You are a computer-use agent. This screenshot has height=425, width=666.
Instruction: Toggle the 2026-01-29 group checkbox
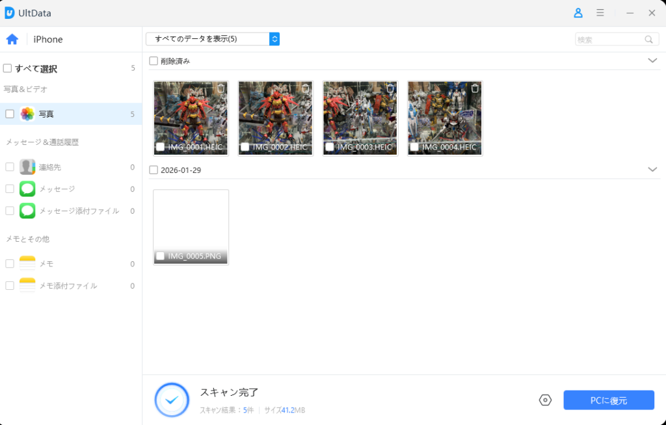[153, 170]
